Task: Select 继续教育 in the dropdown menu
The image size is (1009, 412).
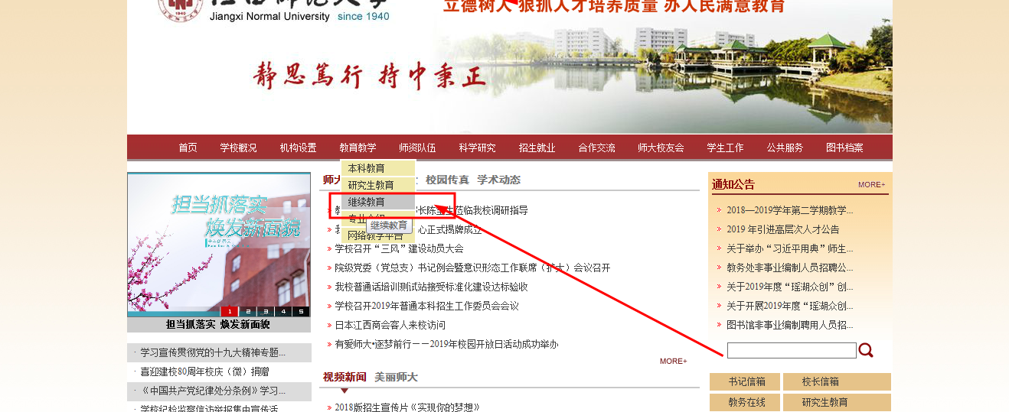Action: point(378,202)
